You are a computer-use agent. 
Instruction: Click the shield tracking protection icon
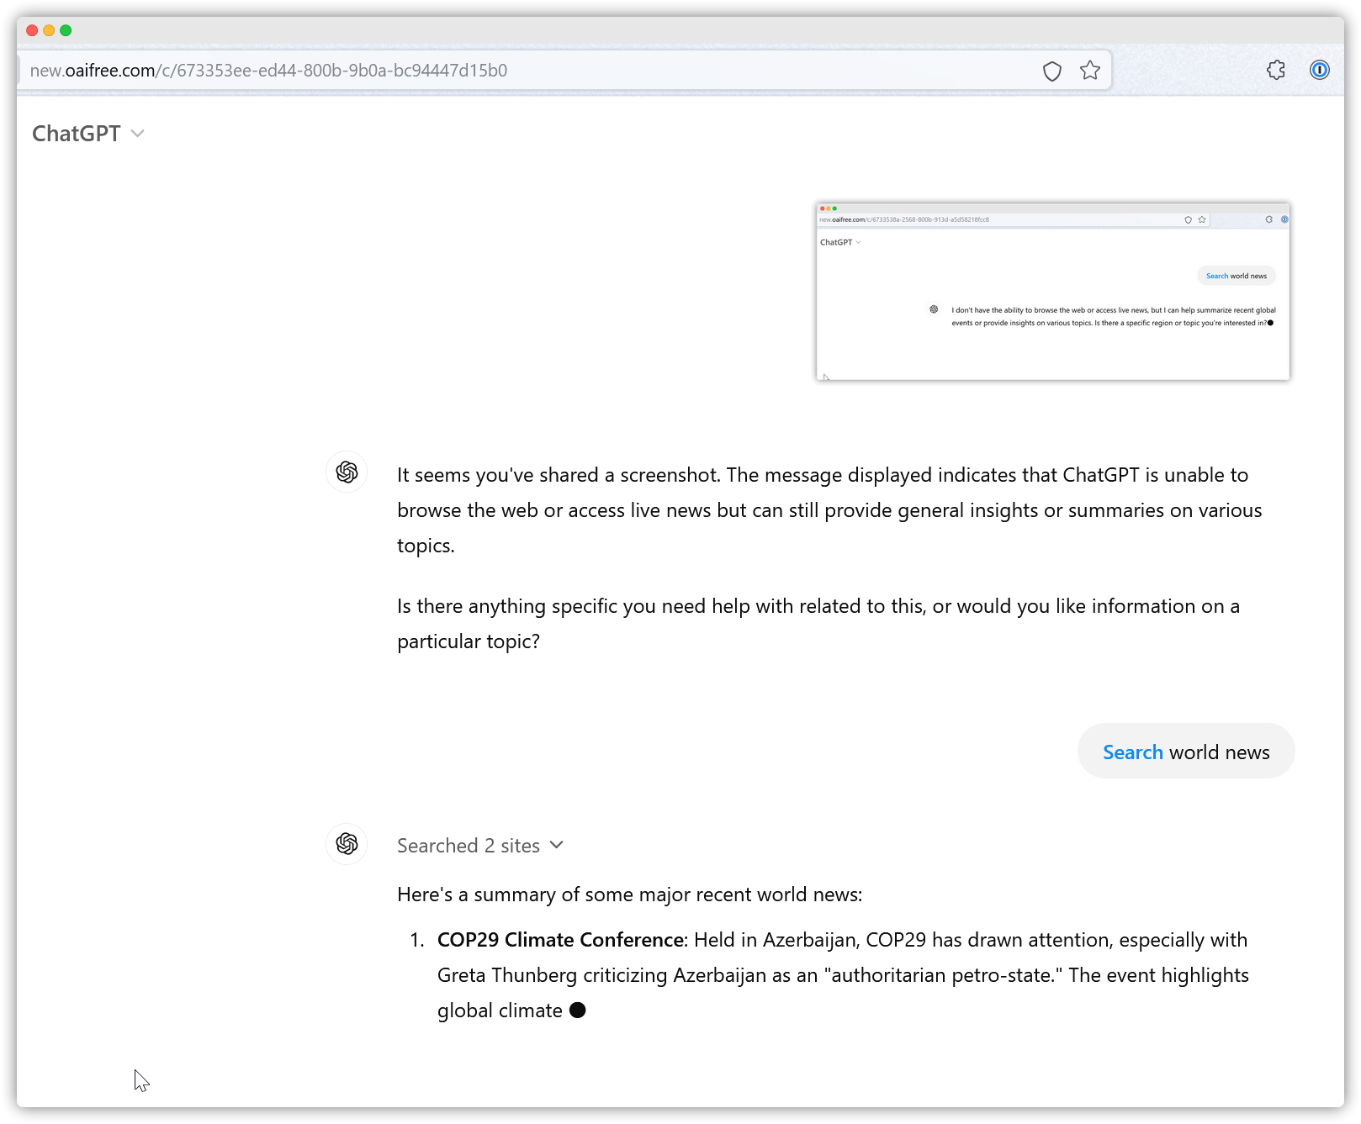point(1051,71)
